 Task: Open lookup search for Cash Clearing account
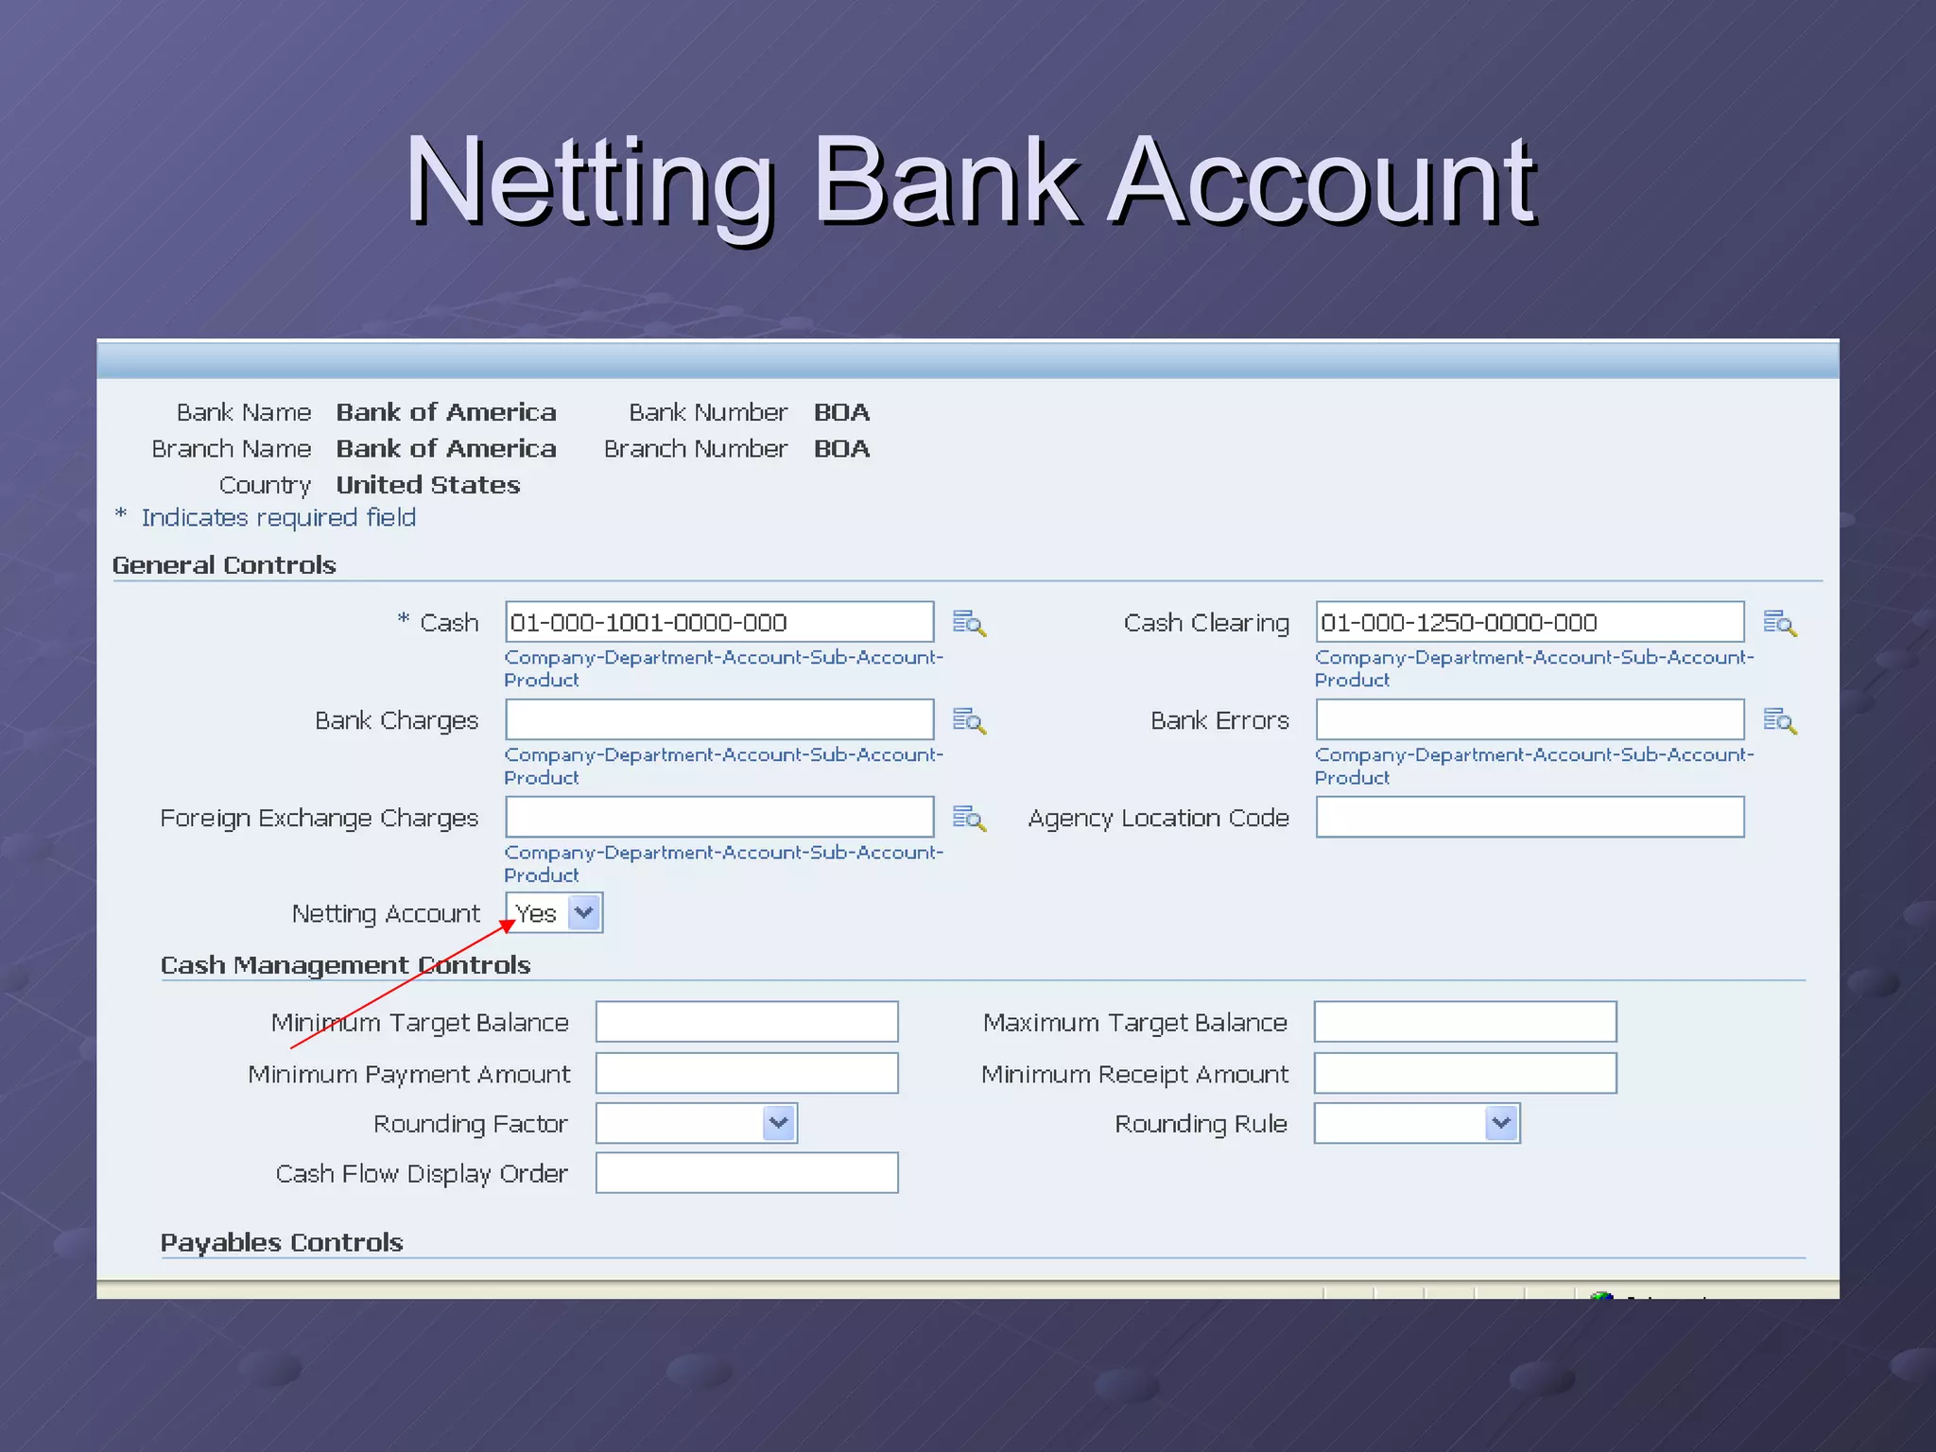[1779, 623]
